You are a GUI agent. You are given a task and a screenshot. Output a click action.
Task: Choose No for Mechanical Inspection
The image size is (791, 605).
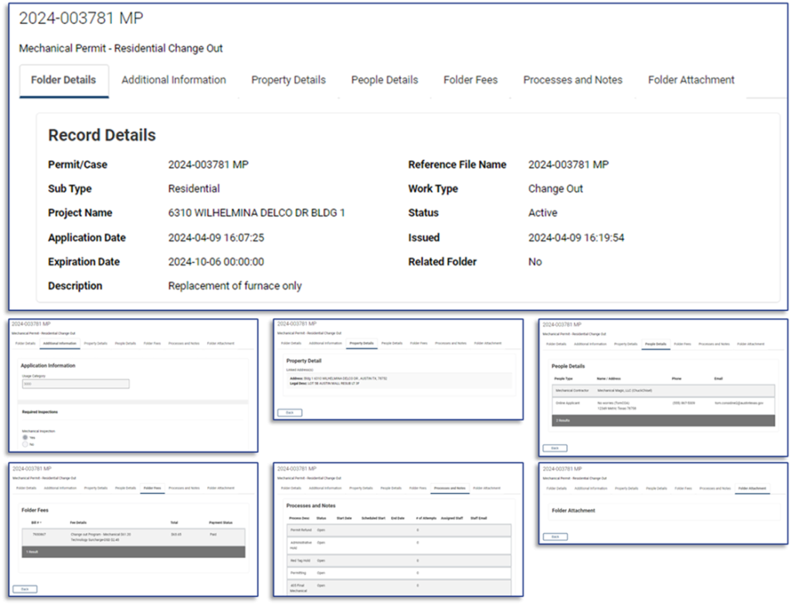tap(25, 444)
